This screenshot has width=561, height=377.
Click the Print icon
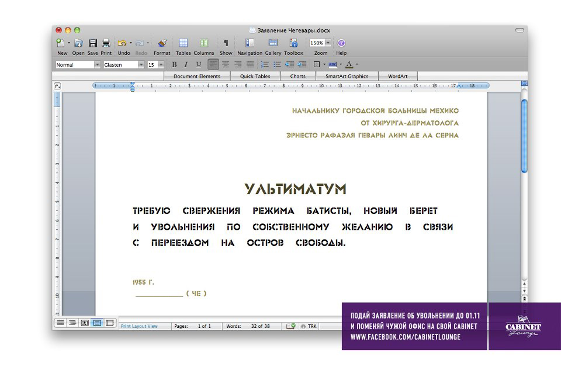point(106,43)
